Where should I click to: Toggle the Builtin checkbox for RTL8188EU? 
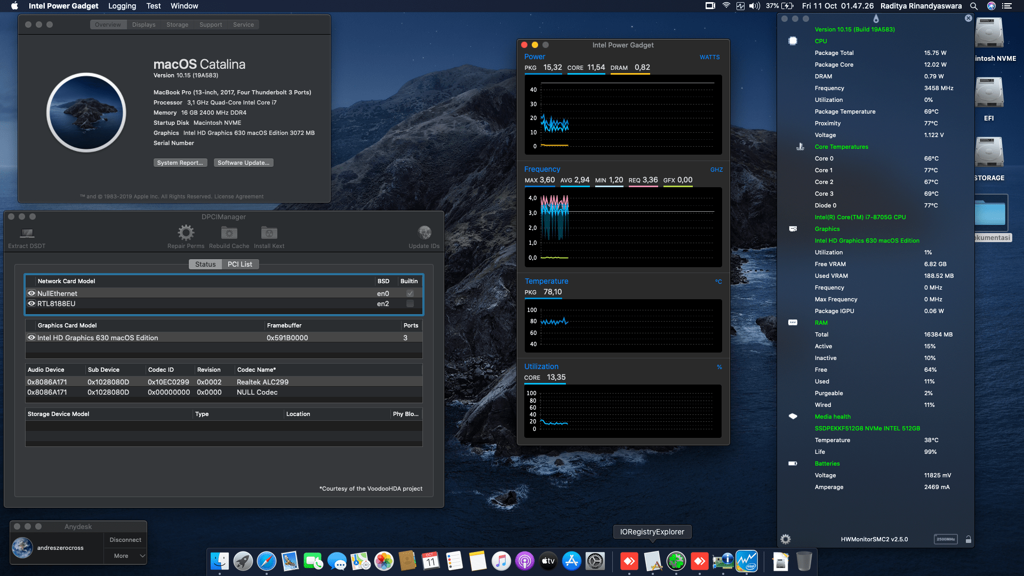point(410,303)
